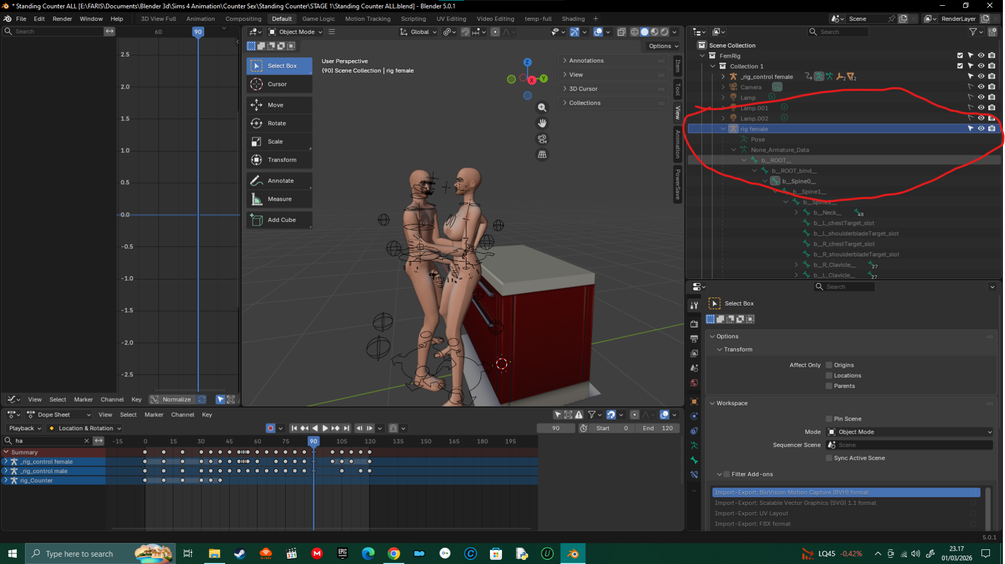Open the Playback popover
The height and width of the screenshot is (564, 1005).
[25, 428]
